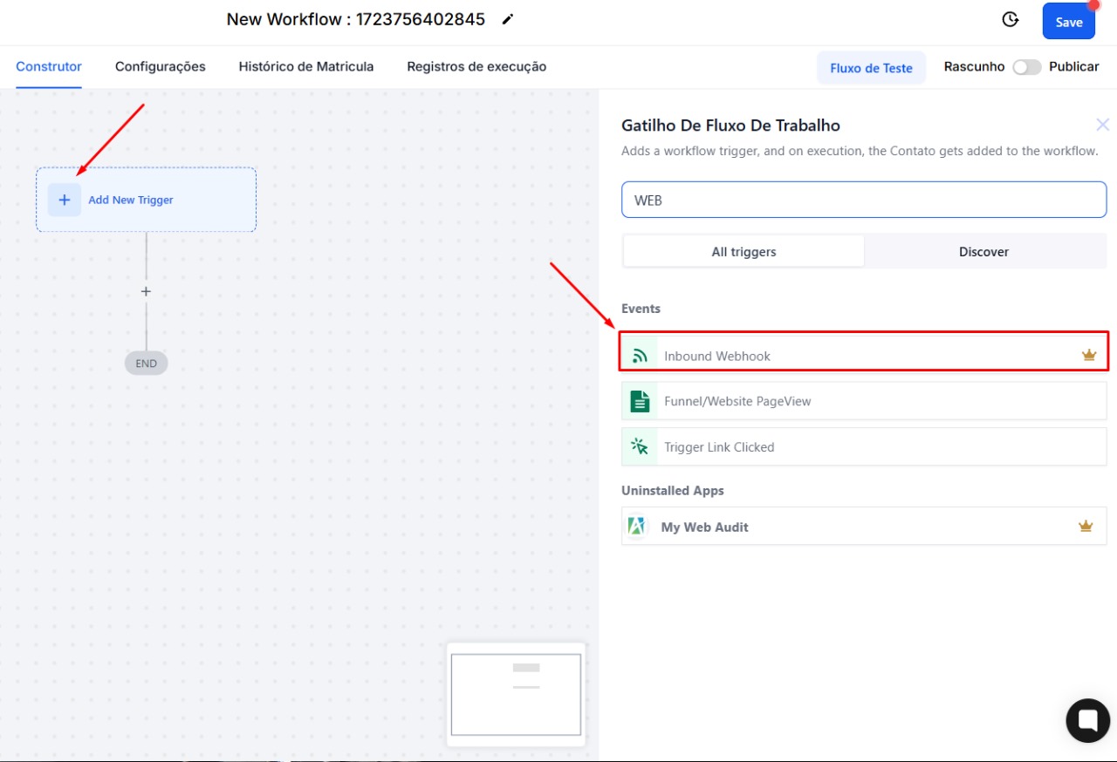Click the Trigger Link Clicked cursor icon
The width and height of the screenshot is (1117, 762).
(x=640, y=446)
